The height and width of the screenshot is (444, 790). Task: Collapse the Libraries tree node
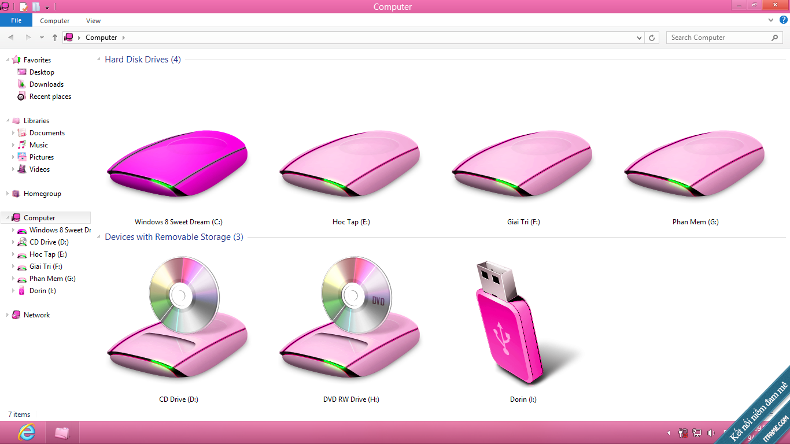point(8,121)
